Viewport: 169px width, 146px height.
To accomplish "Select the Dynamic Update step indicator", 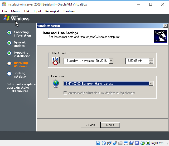I will pos(9,43).
